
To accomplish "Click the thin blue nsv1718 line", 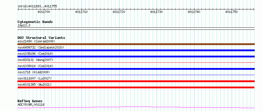I will tap(136, 75).
